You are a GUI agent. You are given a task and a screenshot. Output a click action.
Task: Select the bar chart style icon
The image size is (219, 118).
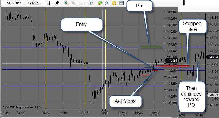click(x=48, y=3)
